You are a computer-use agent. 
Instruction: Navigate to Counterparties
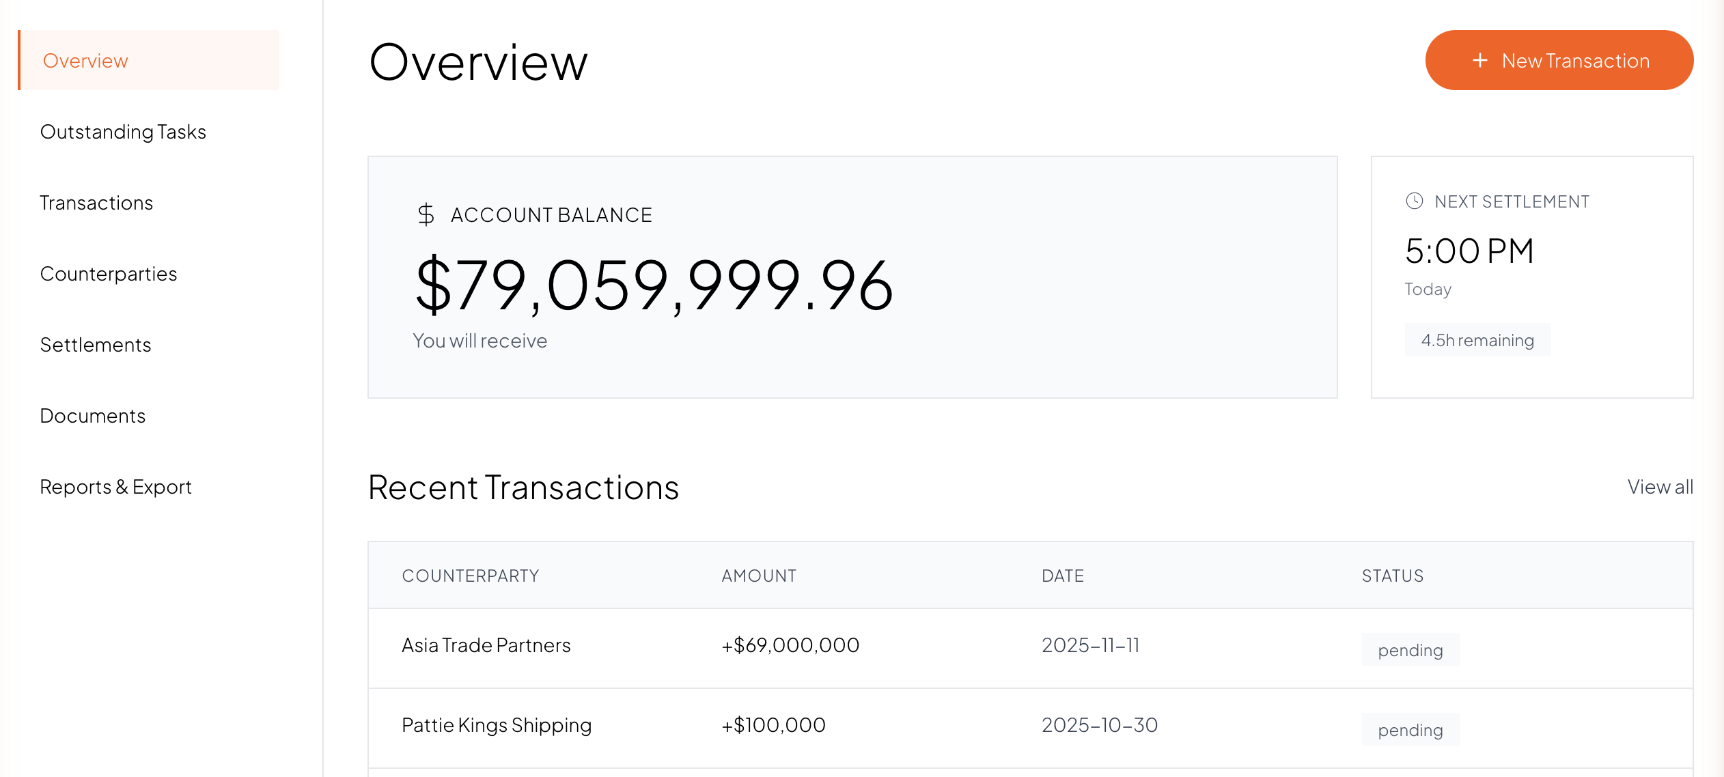tap(109, 274)
